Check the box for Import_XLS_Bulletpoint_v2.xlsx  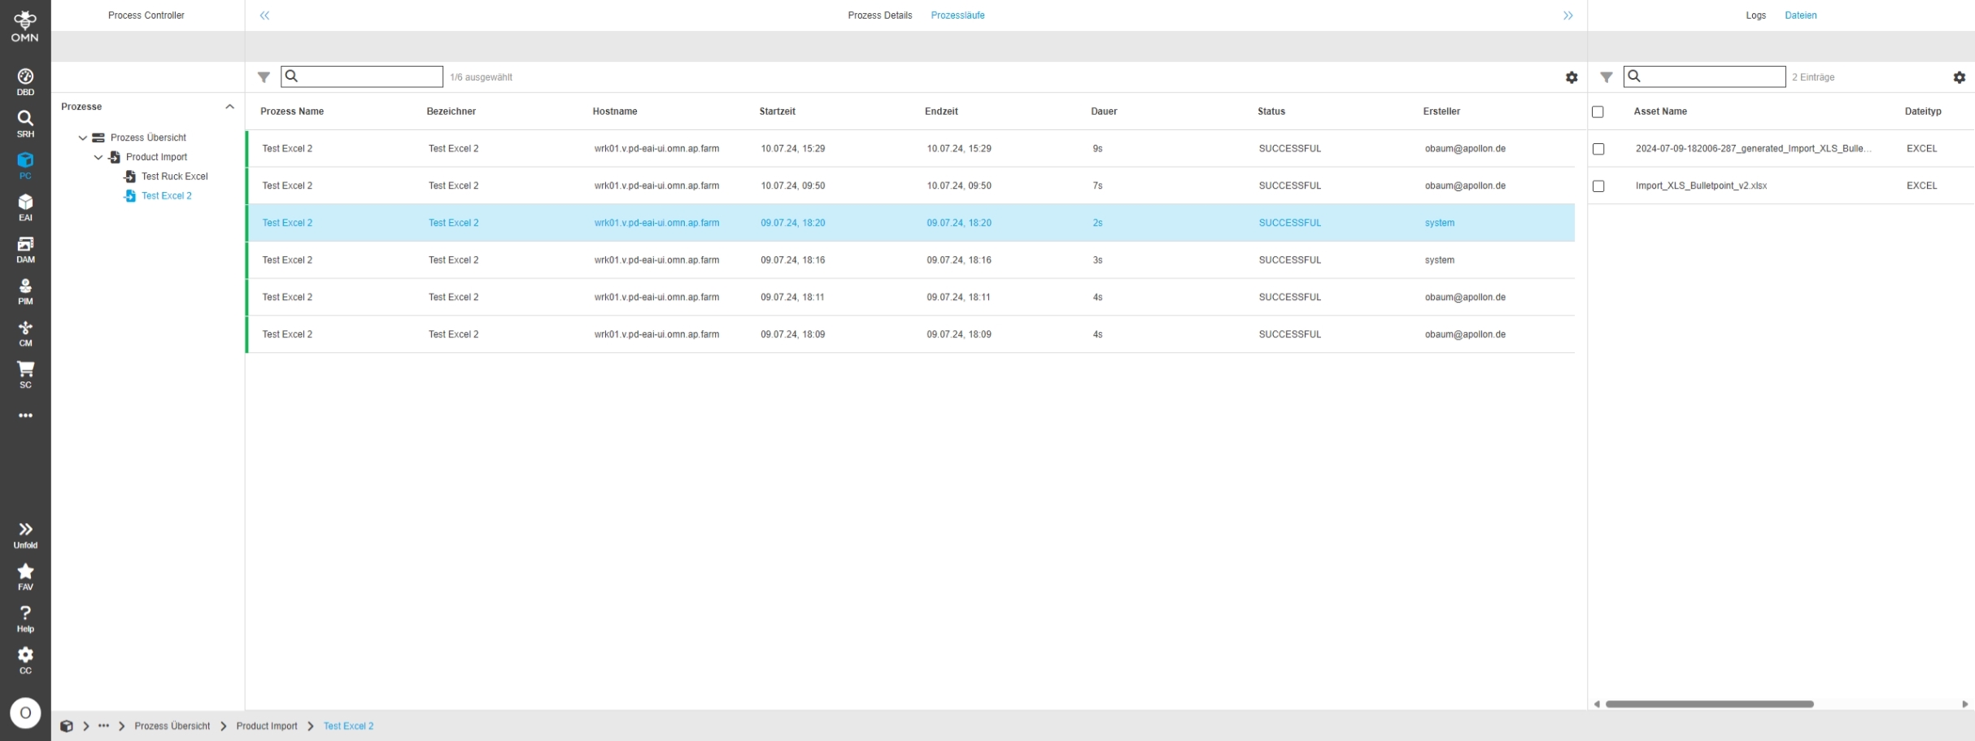(x=1598, y=186)
